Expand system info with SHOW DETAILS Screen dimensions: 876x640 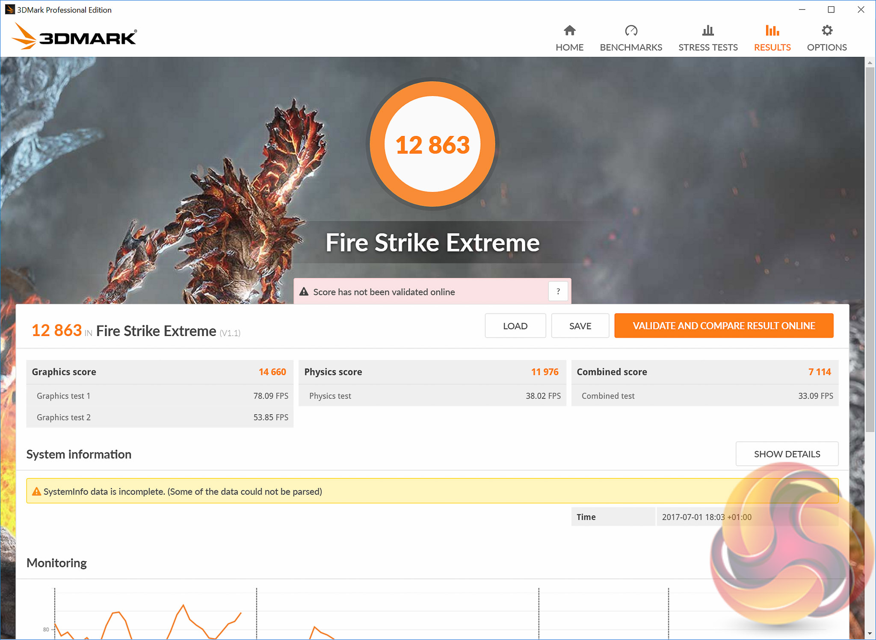click(x=787, y=454)
